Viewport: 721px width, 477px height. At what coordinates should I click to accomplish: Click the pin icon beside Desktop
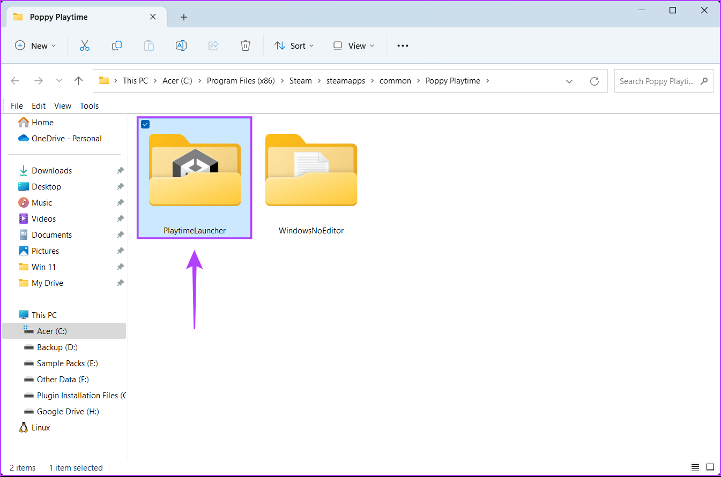coord(120,187)
